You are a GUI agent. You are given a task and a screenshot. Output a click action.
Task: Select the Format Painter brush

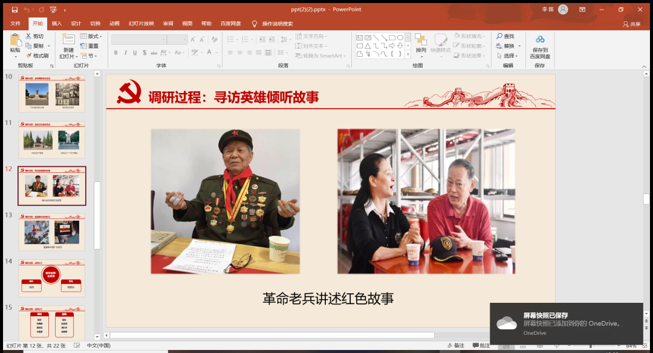tap(28, 56)
